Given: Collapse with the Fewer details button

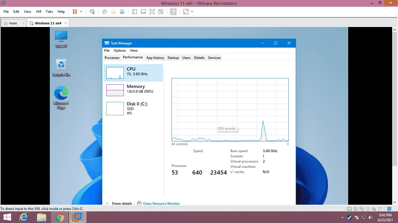Looking at the screenshot, I should click(x=119, y=203).
